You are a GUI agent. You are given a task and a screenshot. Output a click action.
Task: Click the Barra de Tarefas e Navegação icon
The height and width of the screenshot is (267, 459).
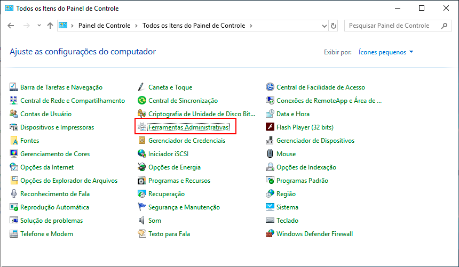[14, 87]
